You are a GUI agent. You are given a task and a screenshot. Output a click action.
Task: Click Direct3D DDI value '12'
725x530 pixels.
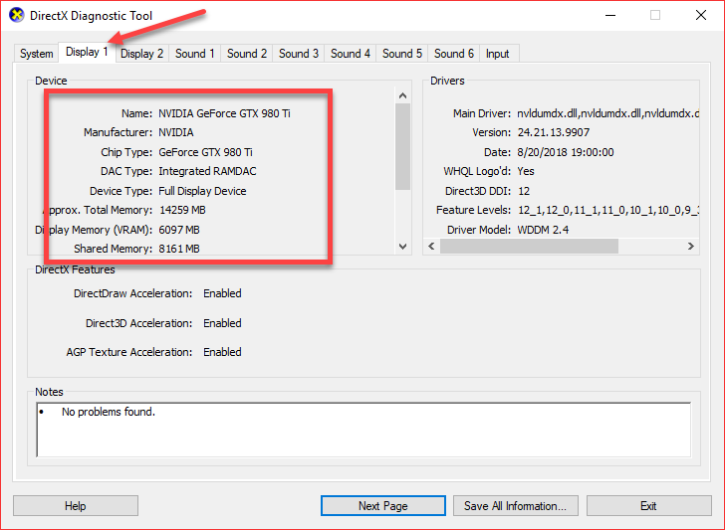524,191
